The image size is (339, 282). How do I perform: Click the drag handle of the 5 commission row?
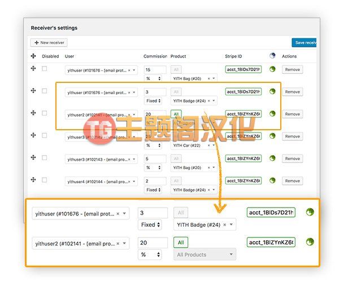point(33,157)
